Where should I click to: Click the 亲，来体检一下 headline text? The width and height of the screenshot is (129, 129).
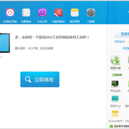pyautogui.click(x=52, y=37)
